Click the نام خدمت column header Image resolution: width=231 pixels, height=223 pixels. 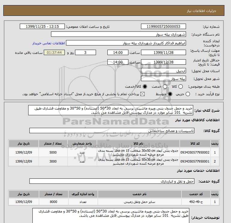[139, 194]
